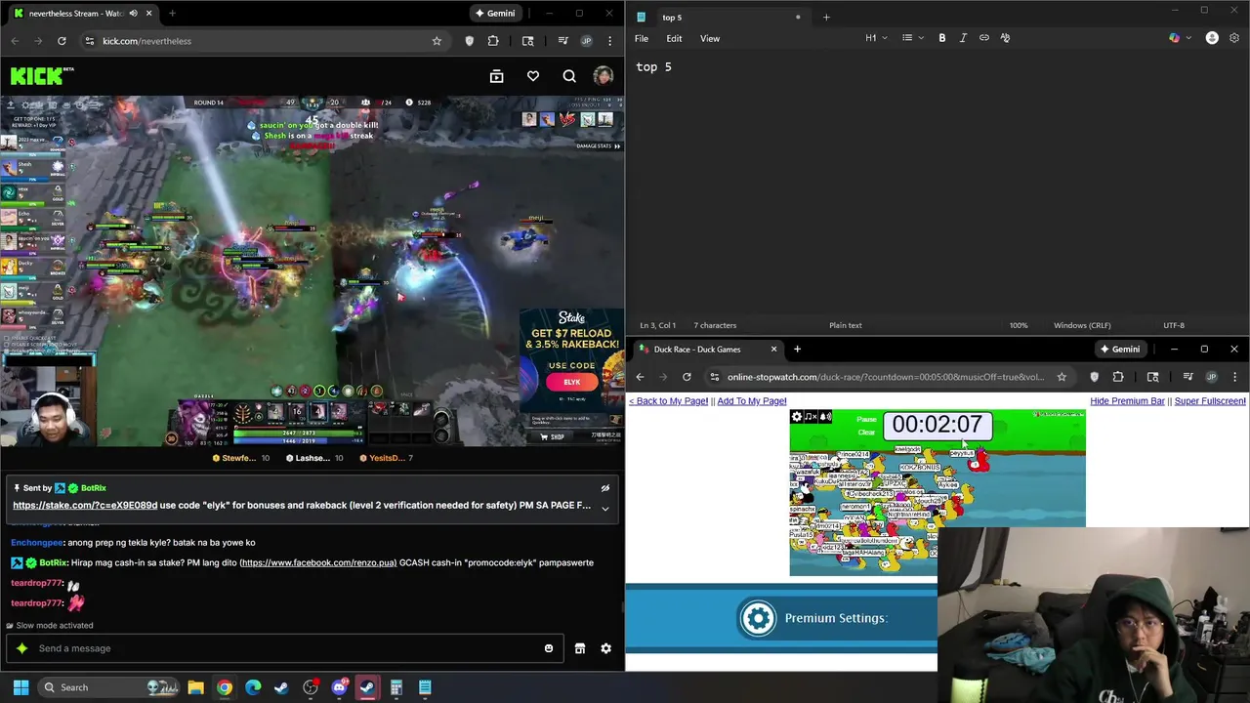Viewport: 1250px width, 703px height.
Task: Click 'Add To My Page!' link
Action: [752, 401]
